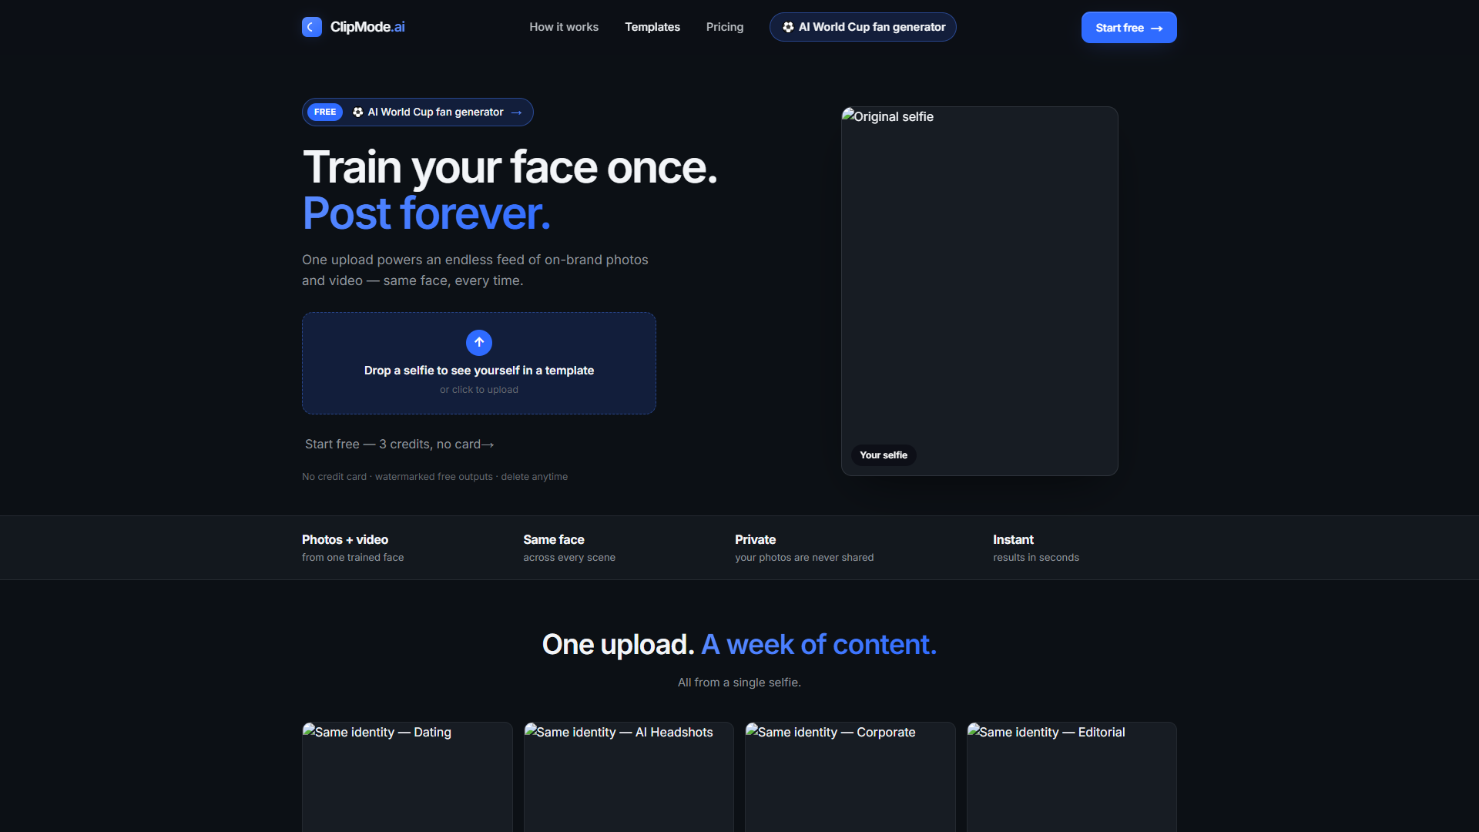Click 'from one trained face' text
The width and height of the screenshot is (1479, 832).
coord(353,558)
